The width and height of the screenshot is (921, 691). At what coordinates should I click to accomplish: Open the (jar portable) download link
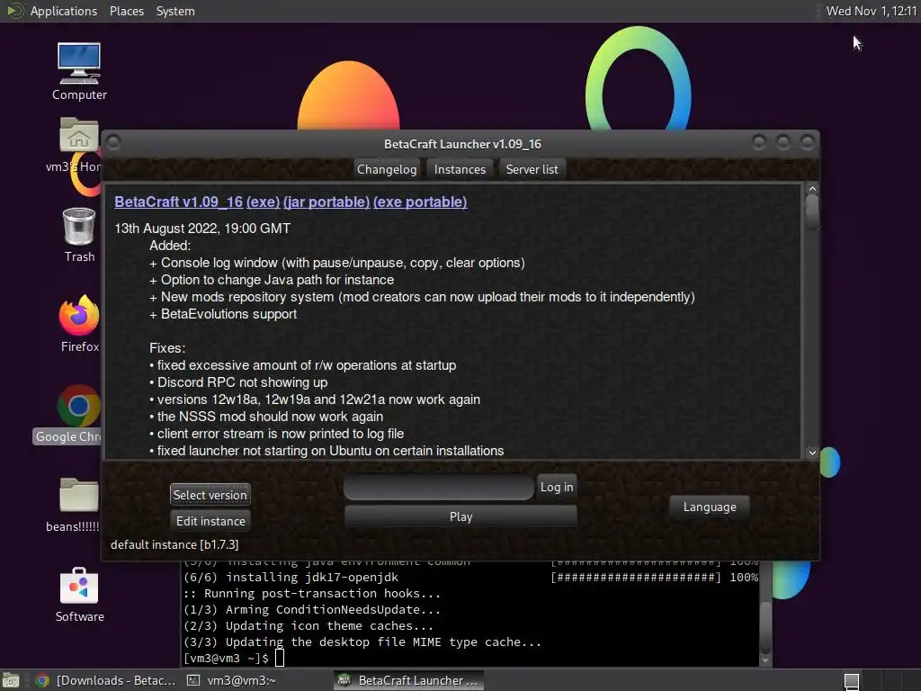[x=326, y=202]
